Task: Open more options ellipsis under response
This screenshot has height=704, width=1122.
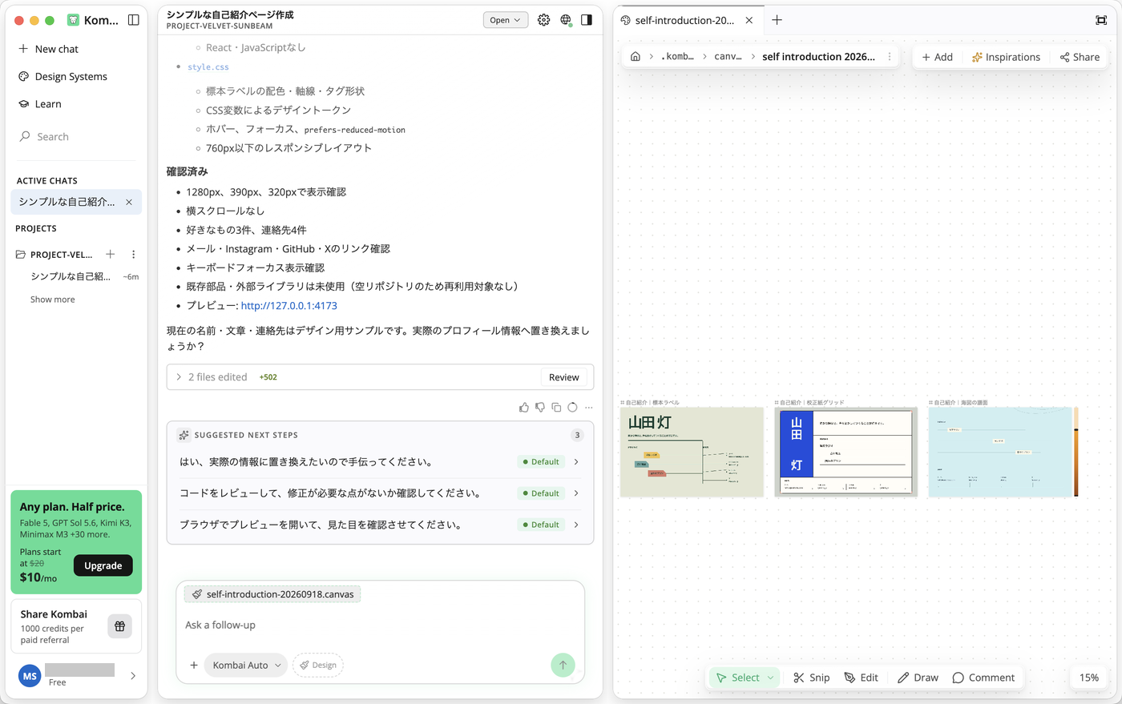Action: pyautogui.click(x=589, y=407)
